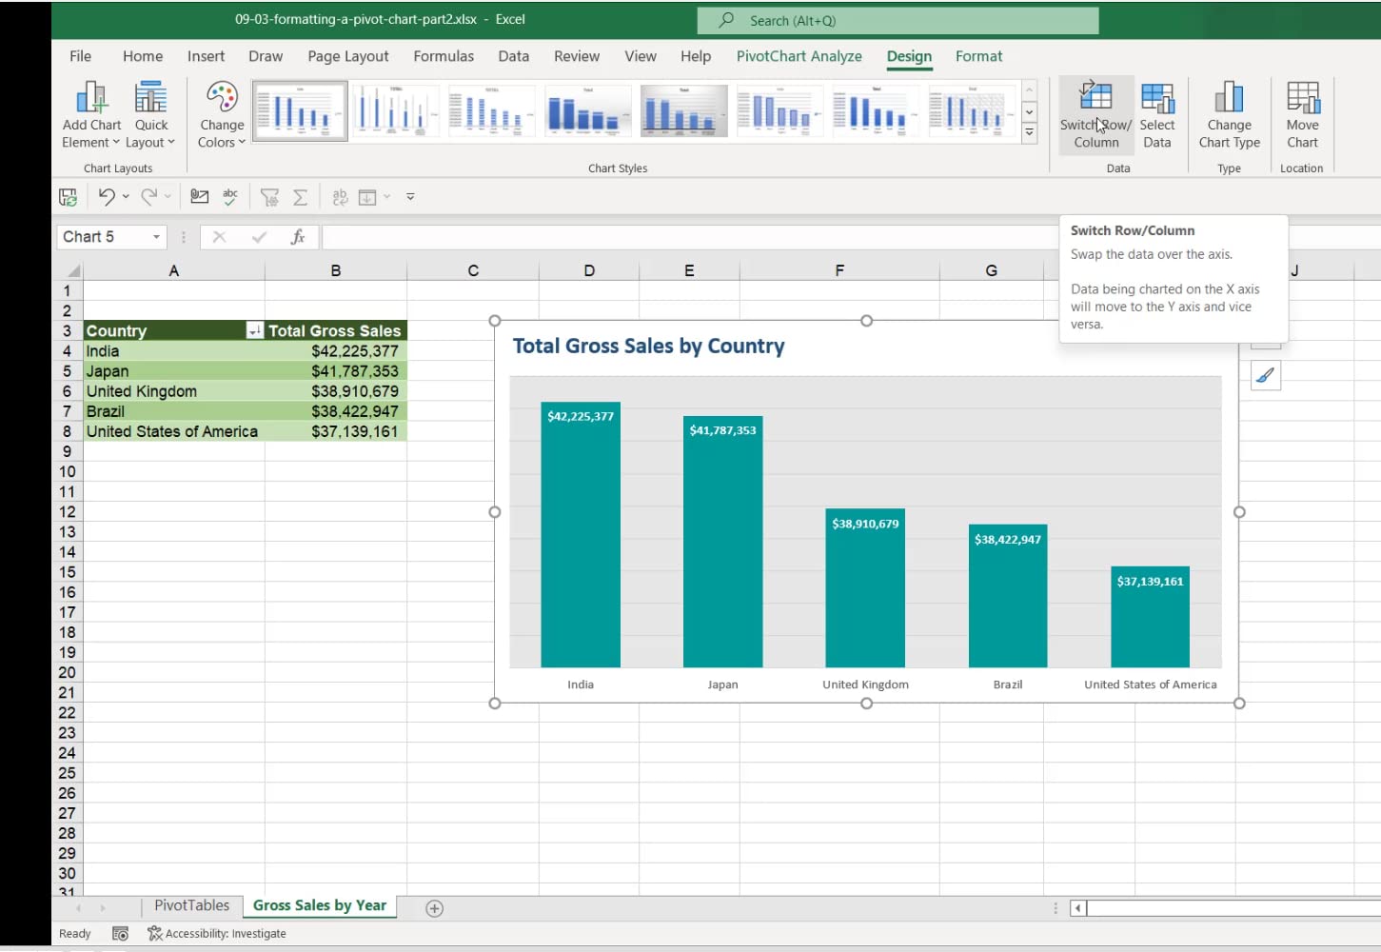Select the Gross Sales by Year sheet

pos(320,906)
